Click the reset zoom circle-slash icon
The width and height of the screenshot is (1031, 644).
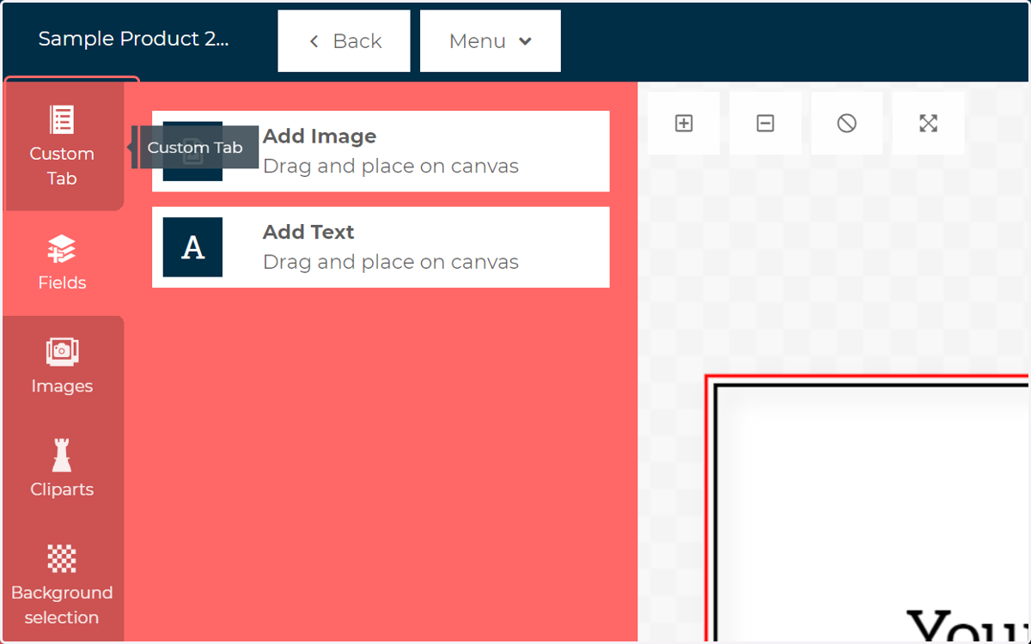point(847,124)
